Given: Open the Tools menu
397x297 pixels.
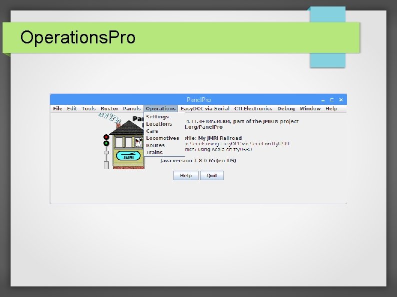Looking at the screenshot, I should coord(88,109).
